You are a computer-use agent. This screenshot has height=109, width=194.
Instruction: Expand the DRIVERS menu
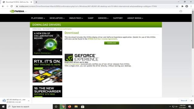103,18
